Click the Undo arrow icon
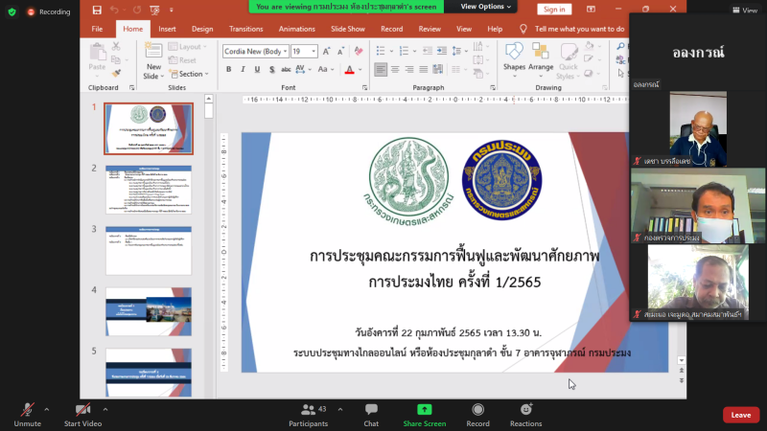Screen dimensions: 767x431 click(114, 10)
